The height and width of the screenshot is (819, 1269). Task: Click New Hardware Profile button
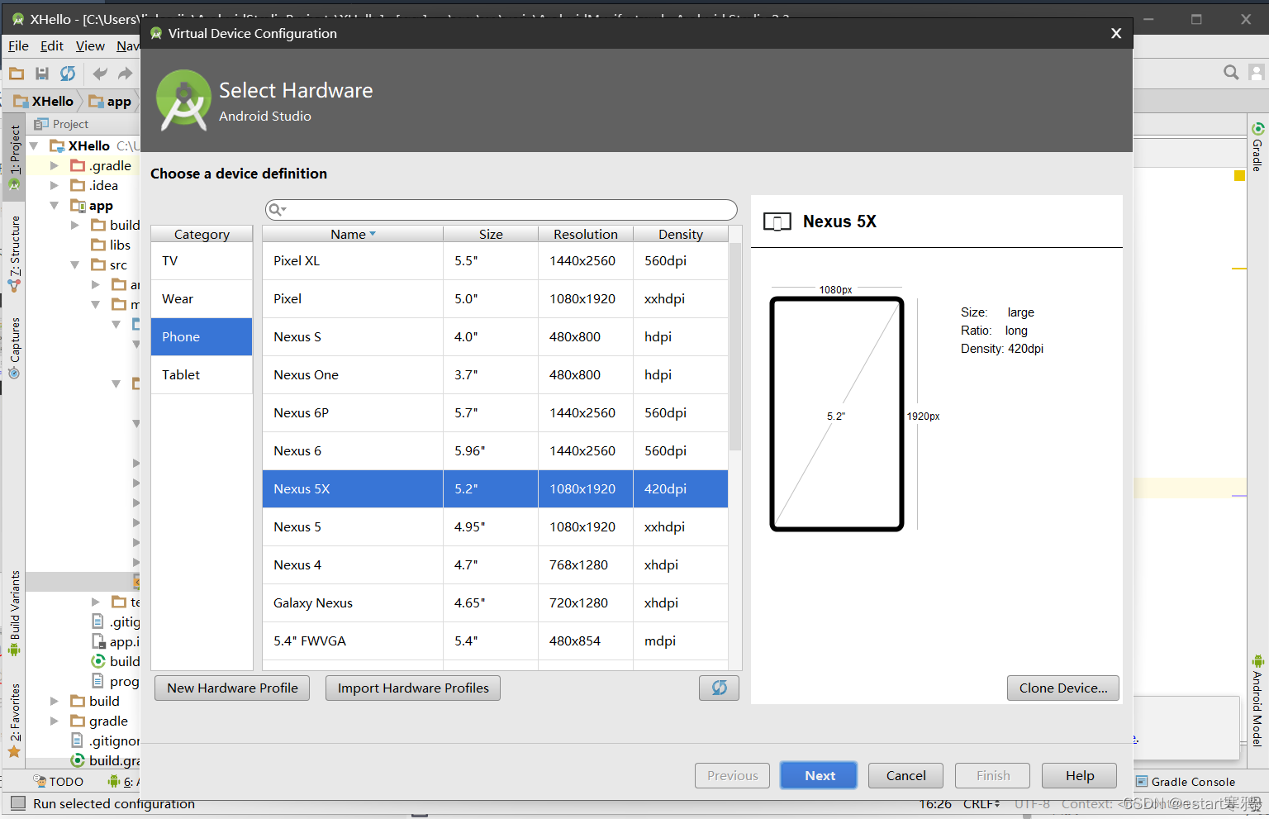232,688
